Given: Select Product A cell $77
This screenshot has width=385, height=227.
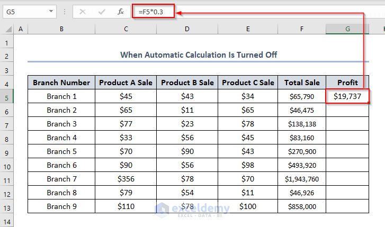Looking at the screenshot, I should (126, 124).
